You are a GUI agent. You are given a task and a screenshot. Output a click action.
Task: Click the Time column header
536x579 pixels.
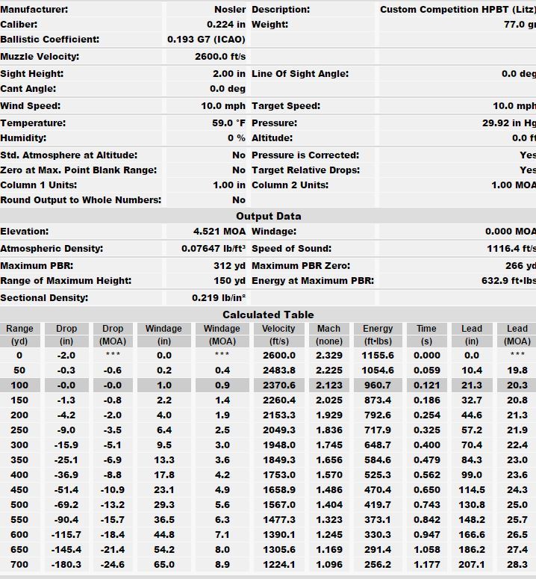[426, 329]
